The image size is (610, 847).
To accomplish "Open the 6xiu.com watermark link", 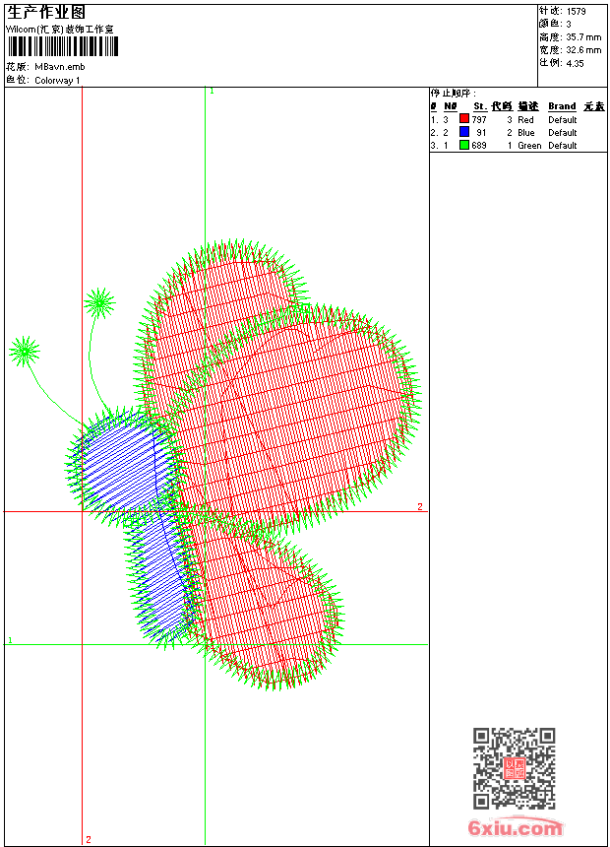I will point(516,828).
